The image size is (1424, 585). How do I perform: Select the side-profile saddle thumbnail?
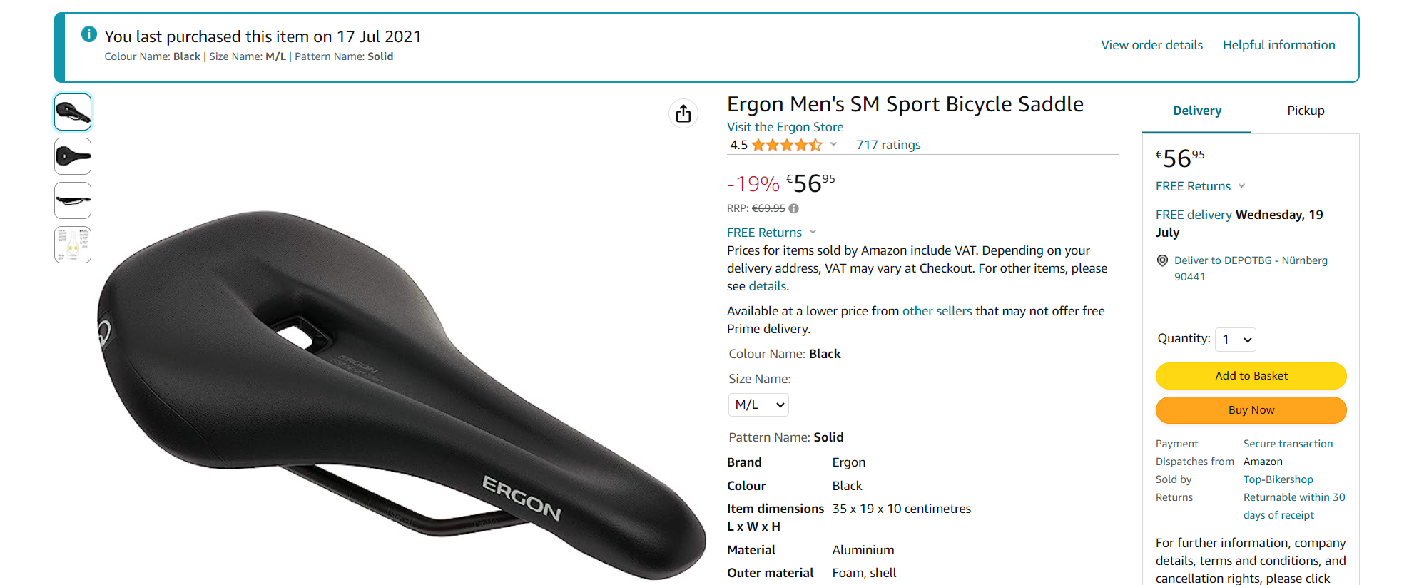tap(73, 200)
